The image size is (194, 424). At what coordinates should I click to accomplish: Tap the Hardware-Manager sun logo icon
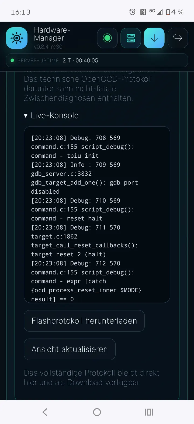click(x=17, y=38)
